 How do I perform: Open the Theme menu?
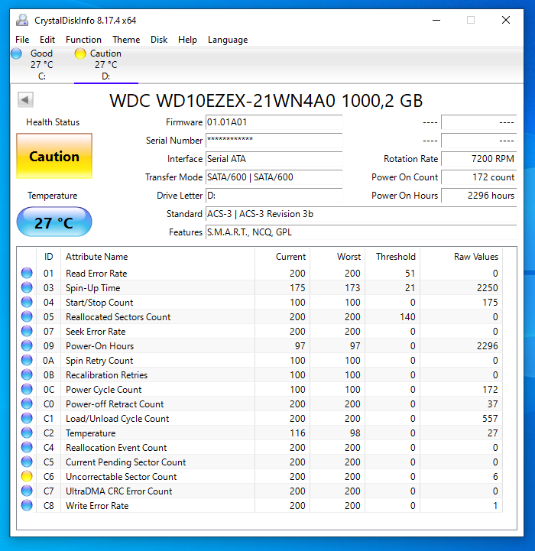pyautogui.click(x=126, y=40)
